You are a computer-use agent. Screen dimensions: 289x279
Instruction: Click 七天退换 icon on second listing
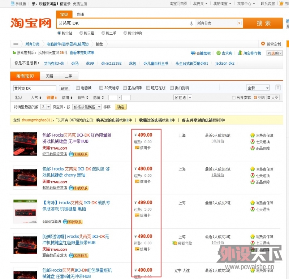[x=252, y=176]
